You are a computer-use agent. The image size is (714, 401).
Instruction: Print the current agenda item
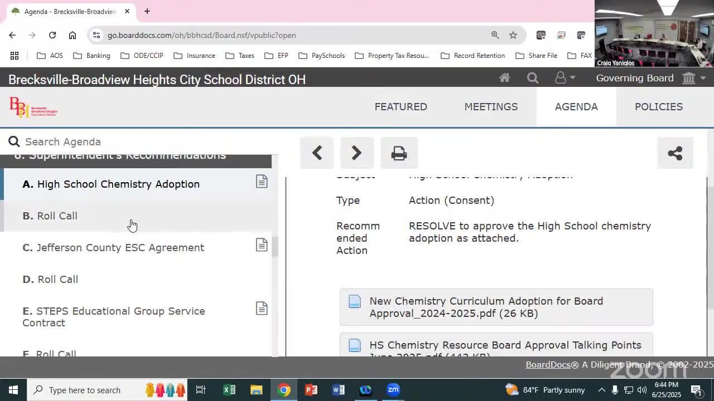pos(399,153)
